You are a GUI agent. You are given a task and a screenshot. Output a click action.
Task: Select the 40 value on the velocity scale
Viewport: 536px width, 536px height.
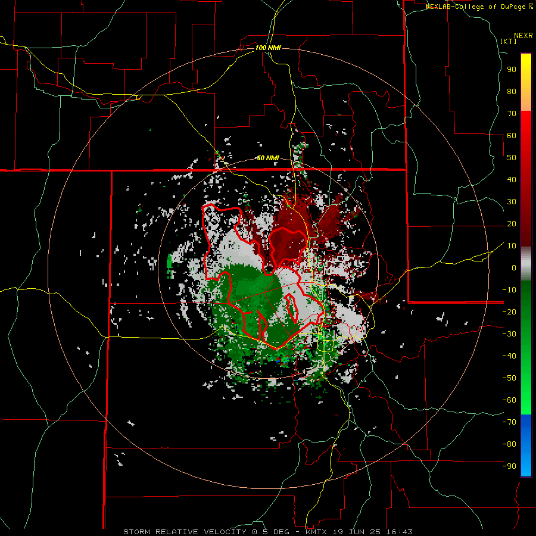click(x=512, y=179)
